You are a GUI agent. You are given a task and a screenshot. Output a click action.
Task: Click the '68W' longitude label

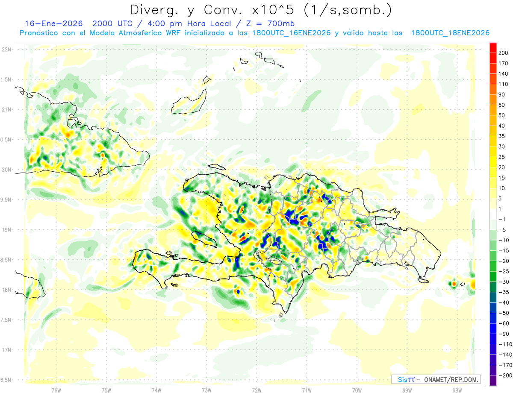pyautogui.click(x=457, y=390)
